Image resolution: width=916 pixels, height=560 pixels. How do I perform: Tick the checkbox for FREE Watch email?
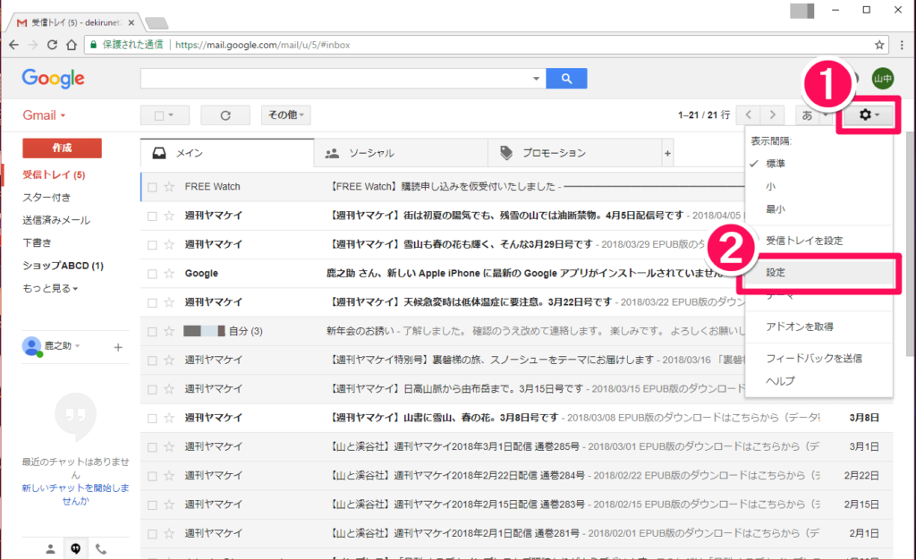152,187
